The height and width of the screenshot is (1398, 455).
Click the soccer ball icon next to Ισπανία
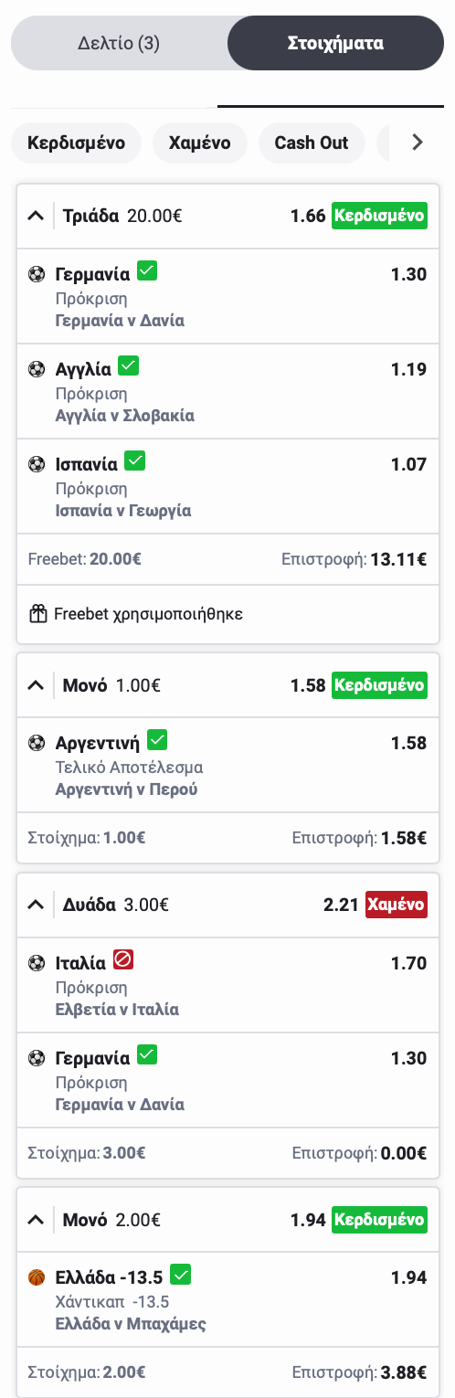[x=37, y=464]
